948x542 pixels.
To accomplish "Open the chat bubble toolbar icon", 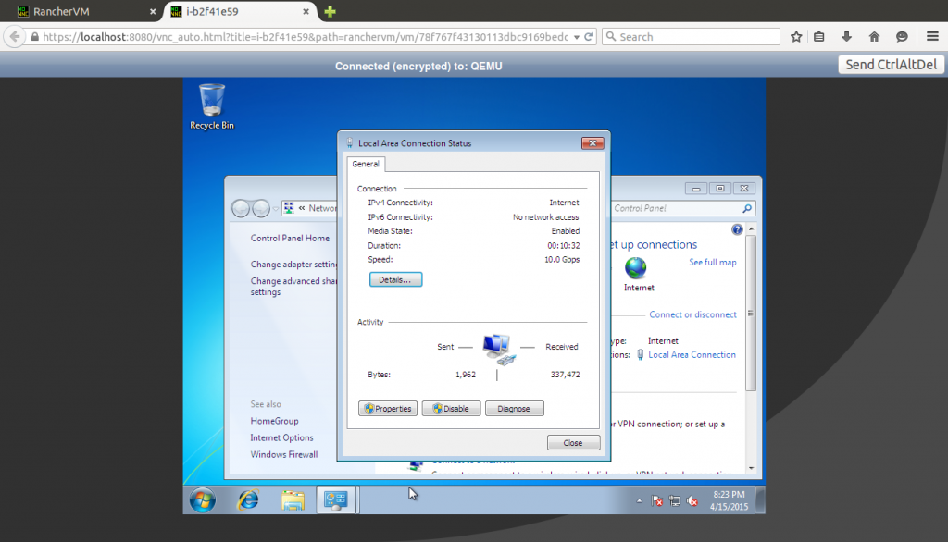I will pos(902,37).
